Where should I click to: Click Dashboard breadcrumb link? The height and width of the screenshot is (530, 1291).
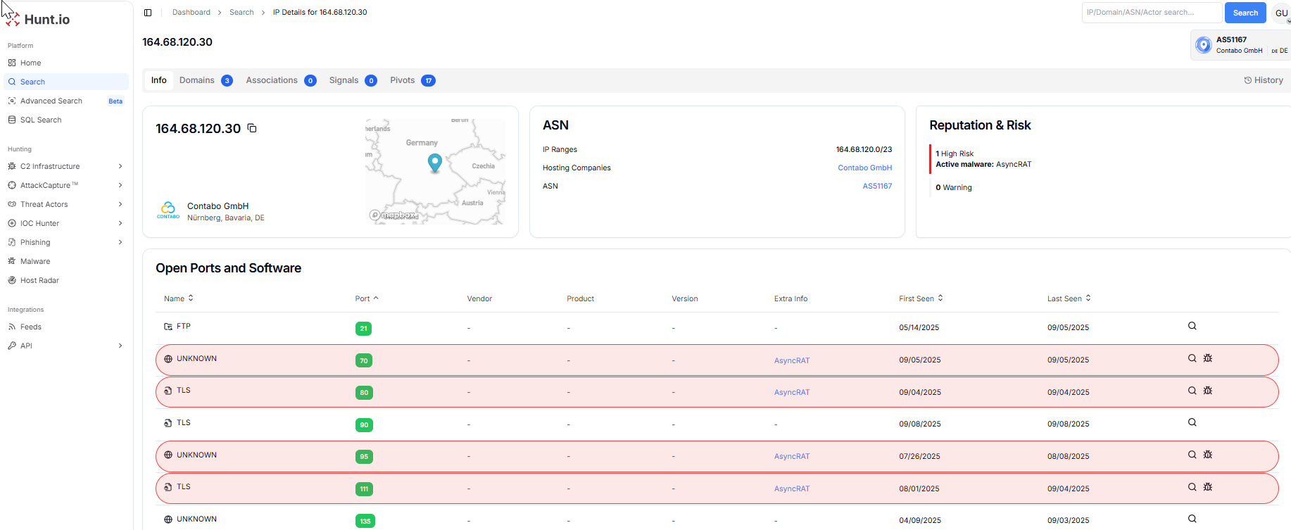coord(191,12)
